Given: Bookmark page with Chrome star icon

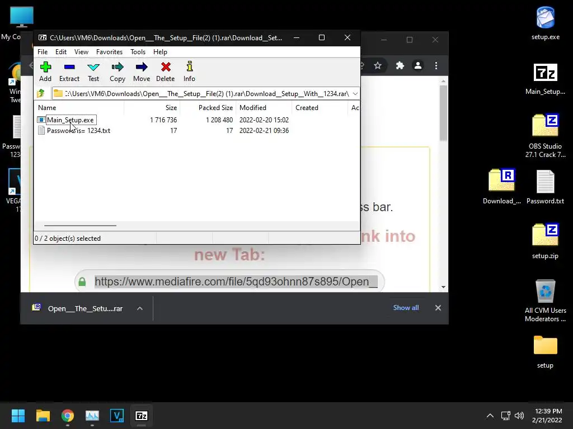Looking at the screenshot, I should coord(378,66).
